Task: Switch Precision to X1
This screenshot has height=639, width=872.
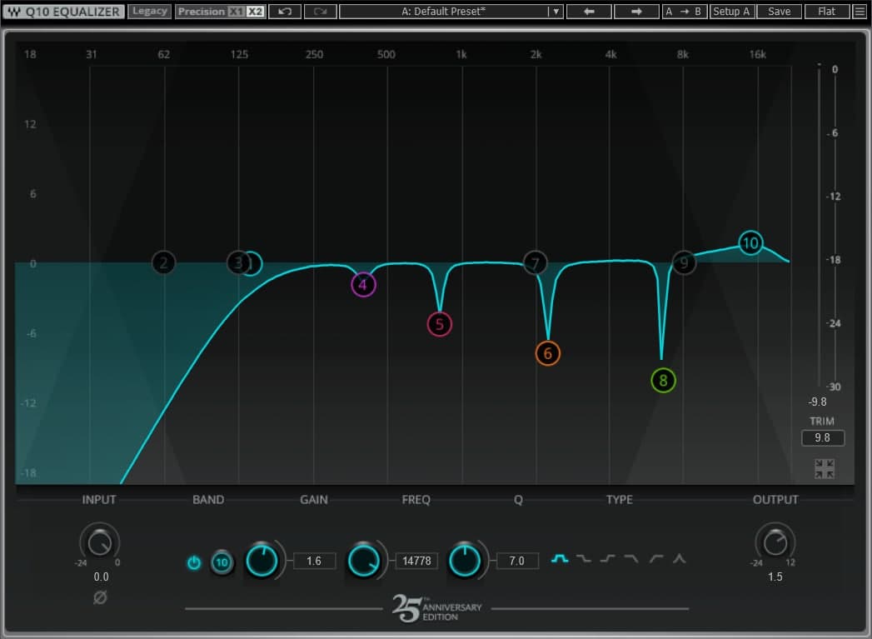Action: [237, 12]
